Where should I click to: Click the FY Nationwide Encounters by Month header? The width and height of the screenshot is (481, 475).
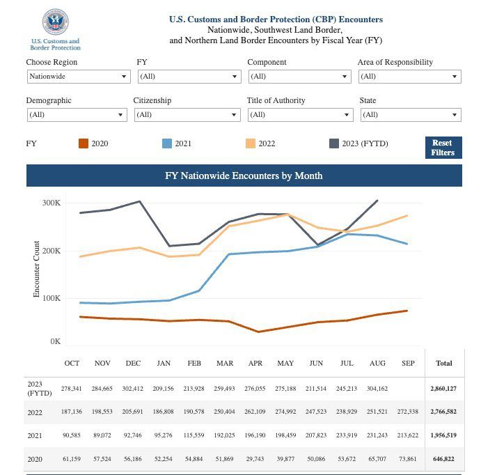(244, 176)
